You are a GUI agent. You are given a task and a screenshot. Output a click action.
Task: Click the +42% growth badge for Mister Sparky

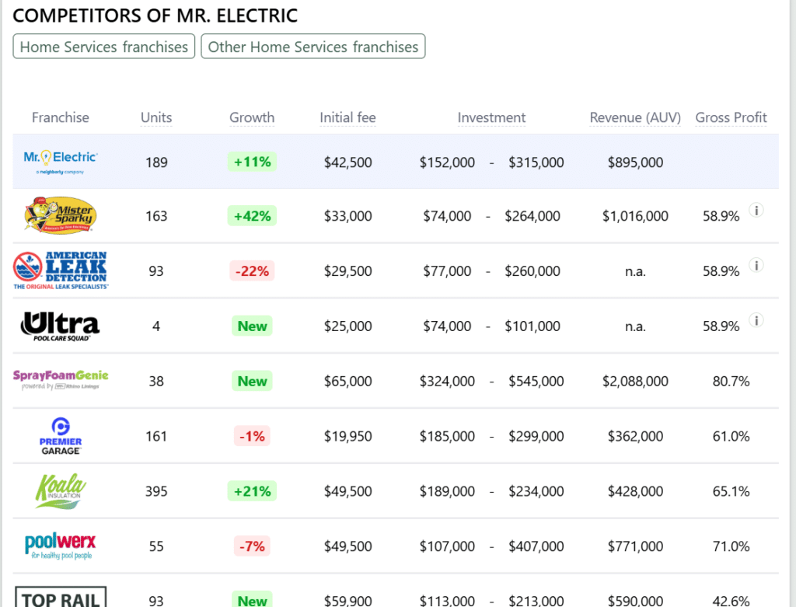pyautogui.click(x=252, y=216)
